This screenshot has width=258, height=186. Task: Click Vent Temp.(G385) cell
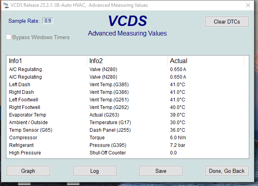(109, 85)
